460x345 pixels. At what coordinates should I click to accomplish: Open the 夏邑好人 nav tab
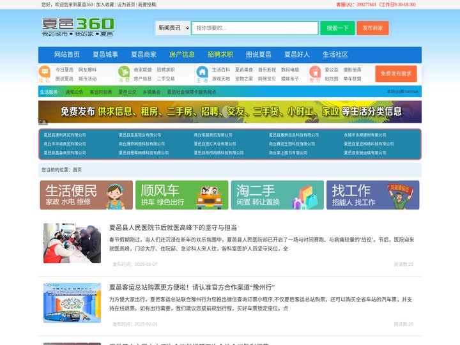tap(297, 54)
